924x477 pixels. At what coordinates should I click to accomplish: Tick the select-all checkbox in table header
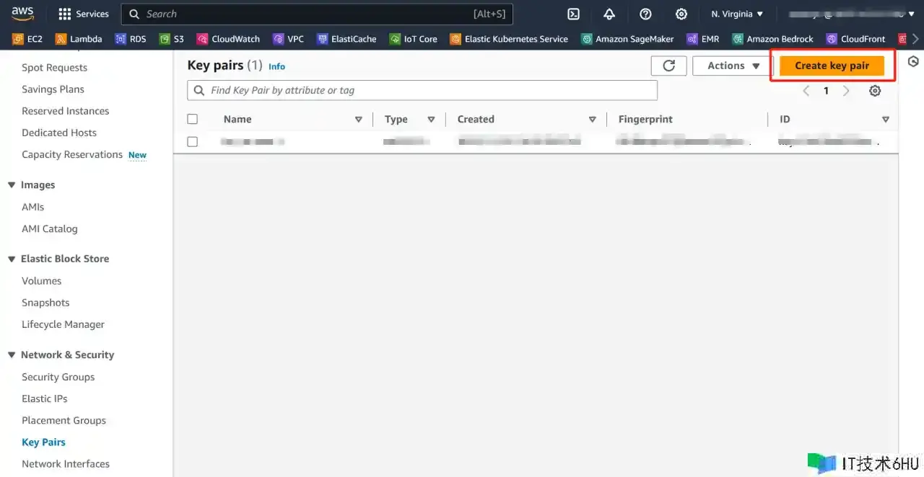pyautogui.click(x=192, y=120)
